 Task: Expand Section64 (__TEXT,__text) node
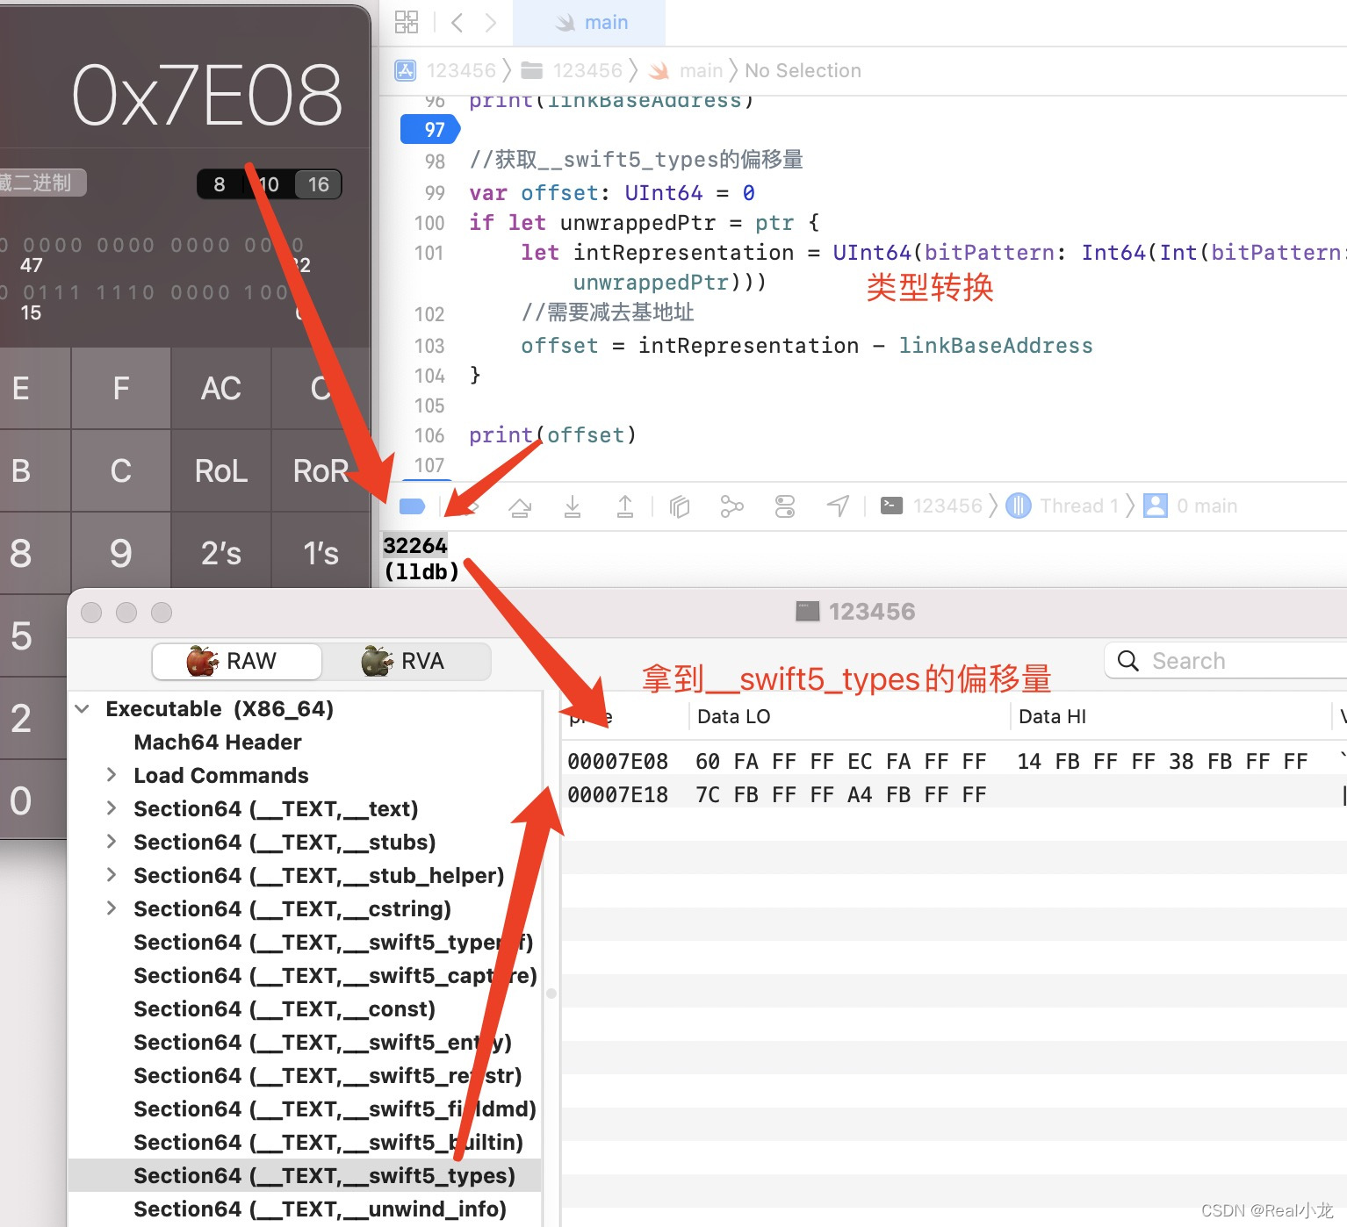pyautogui.click(x=112, y=807)
